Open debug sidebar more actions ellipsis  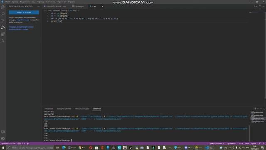[x=39, y=7]
